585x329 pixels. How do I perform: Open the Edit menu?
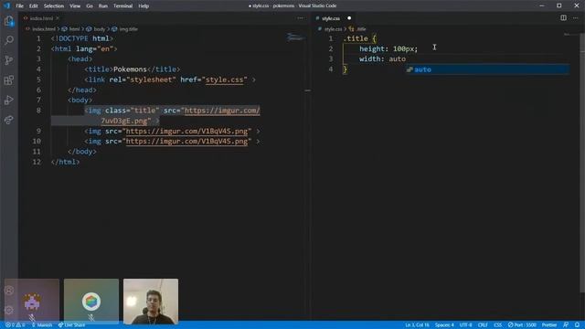pos(34,6)
